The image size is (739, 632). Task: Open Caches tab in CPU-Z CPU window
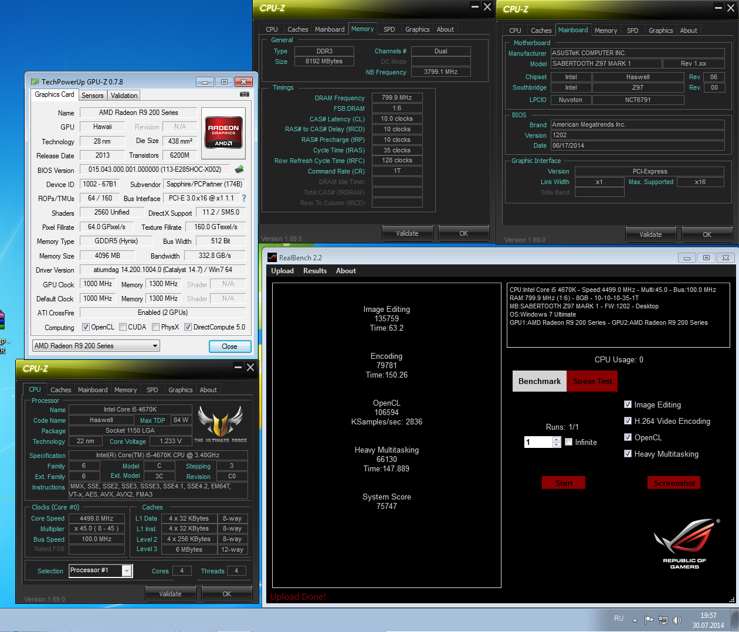[x=60, y=390]
